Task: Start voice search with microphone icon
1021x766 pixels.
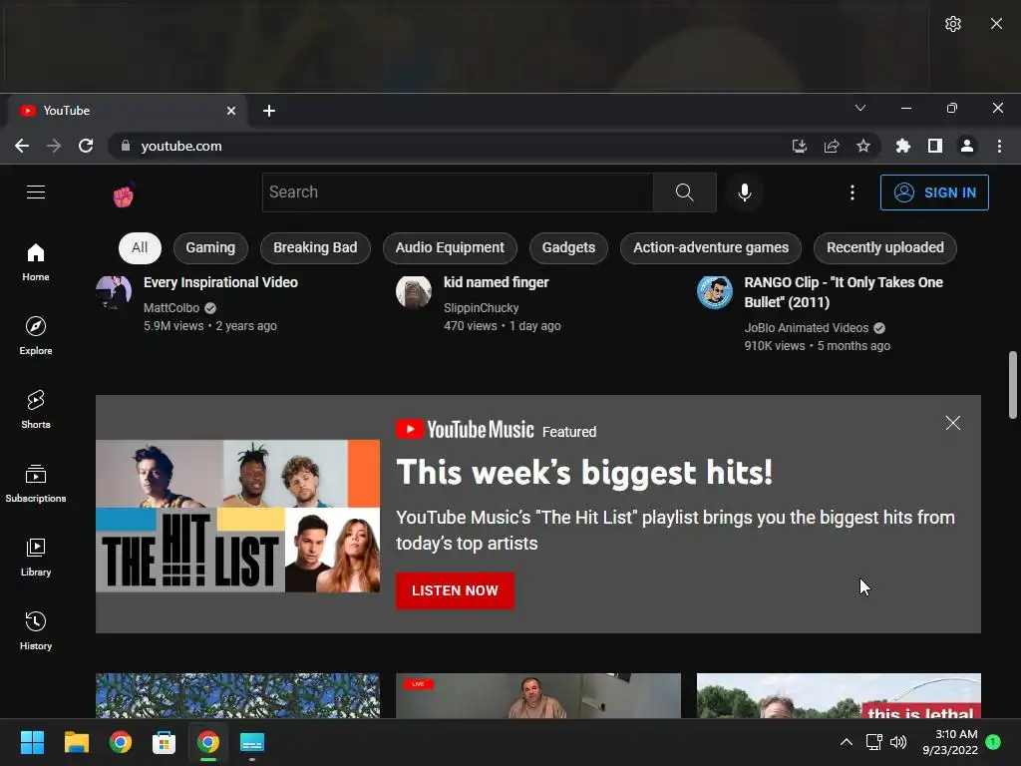Action: (x=745, y=192)
